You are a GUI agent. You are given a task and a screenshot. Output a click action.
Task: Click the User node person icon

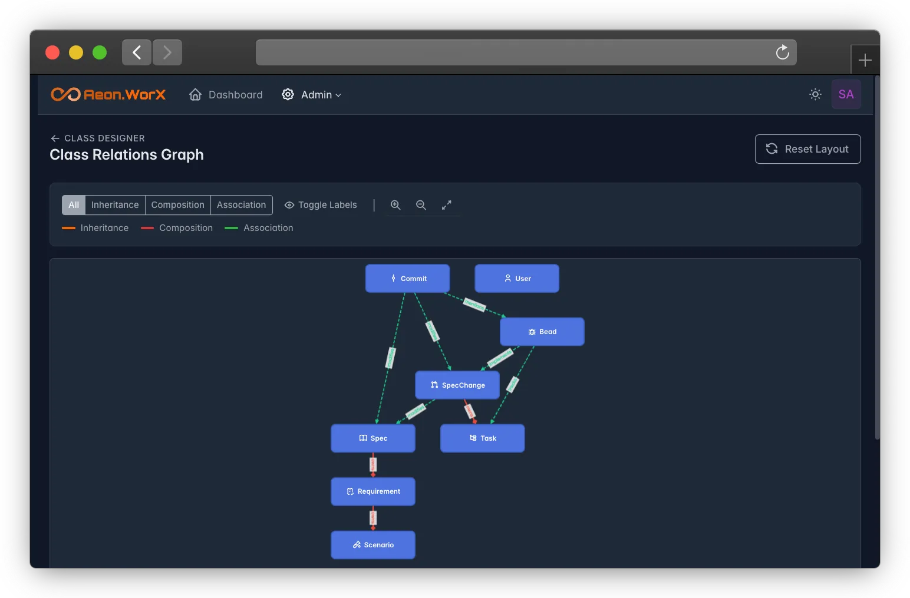(507, 278)
